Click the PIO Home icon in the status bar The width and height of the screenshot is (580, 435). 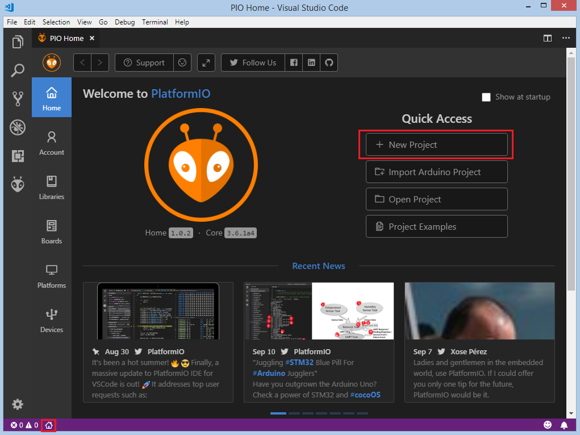point(48,425)
